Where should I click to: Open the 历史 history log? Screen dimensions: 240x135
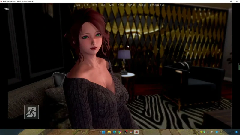tap(86, 5)
